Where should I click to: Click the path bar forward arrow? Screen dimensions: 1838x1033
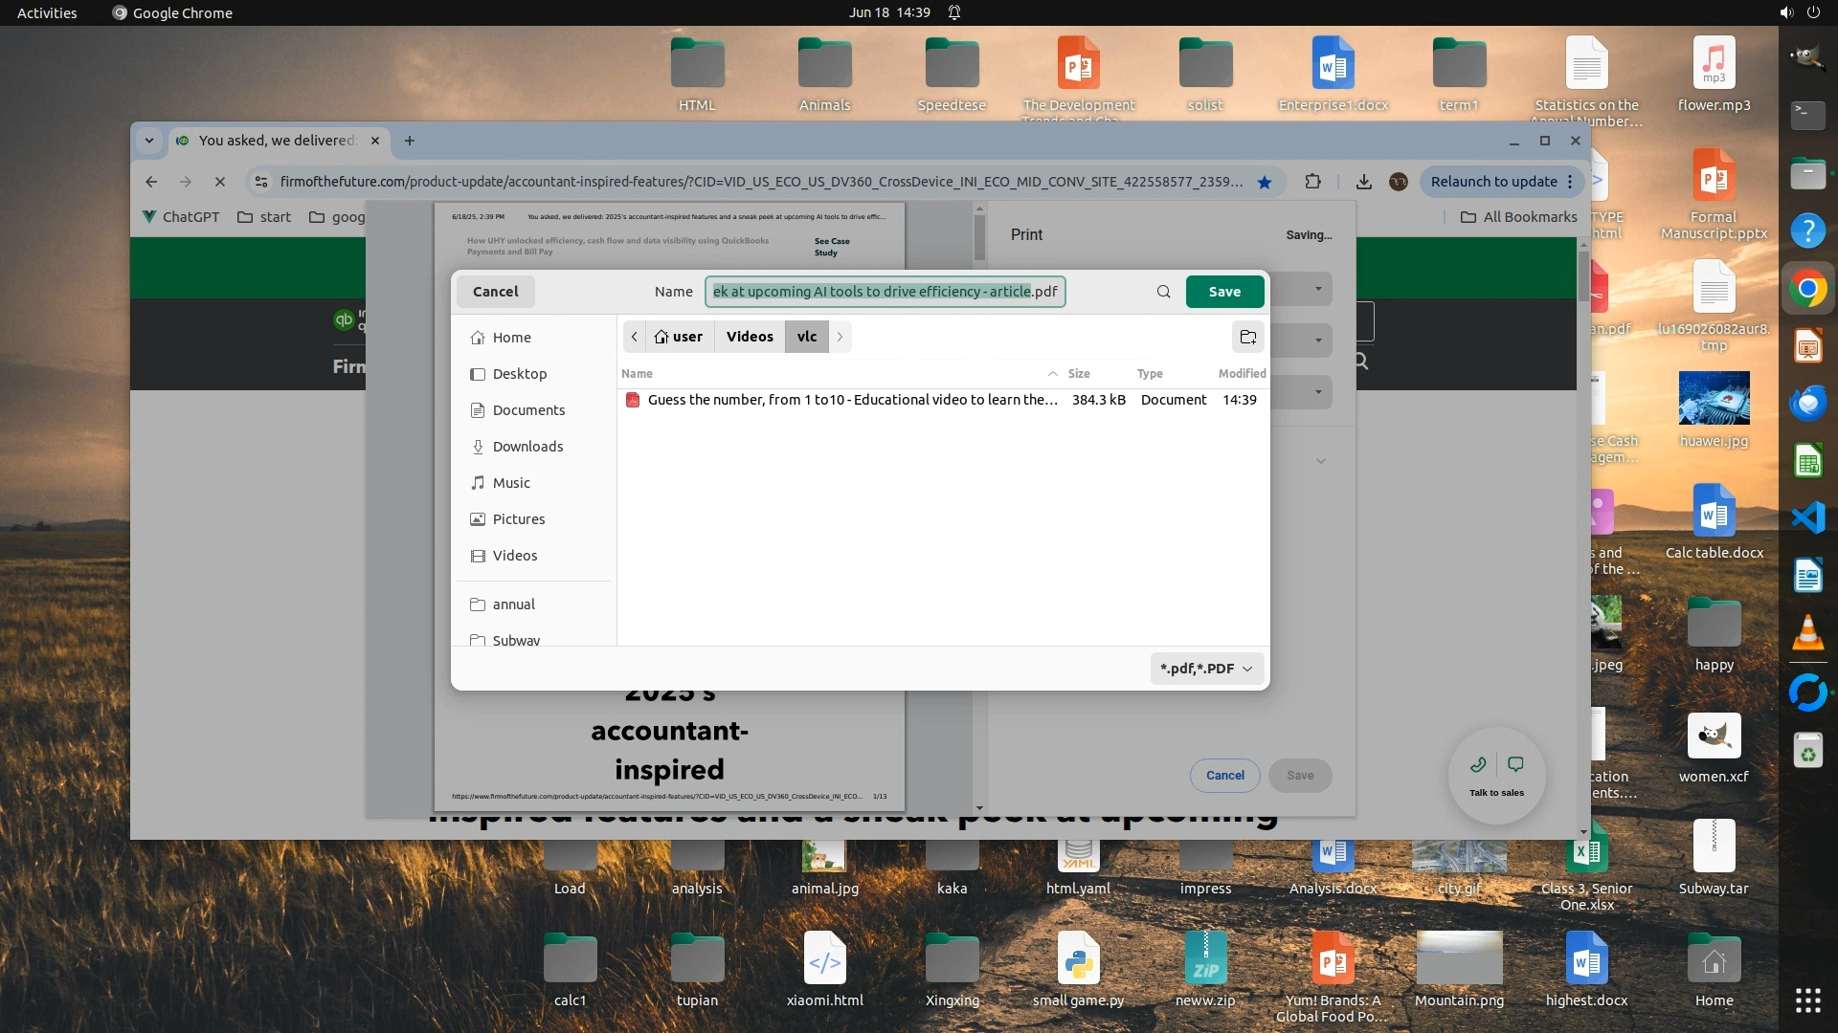[x=840, y=337]
